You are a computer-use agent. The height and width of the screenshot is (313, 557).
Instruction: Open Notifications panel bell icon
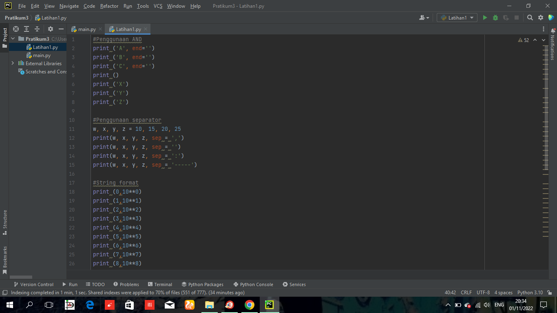553,31
